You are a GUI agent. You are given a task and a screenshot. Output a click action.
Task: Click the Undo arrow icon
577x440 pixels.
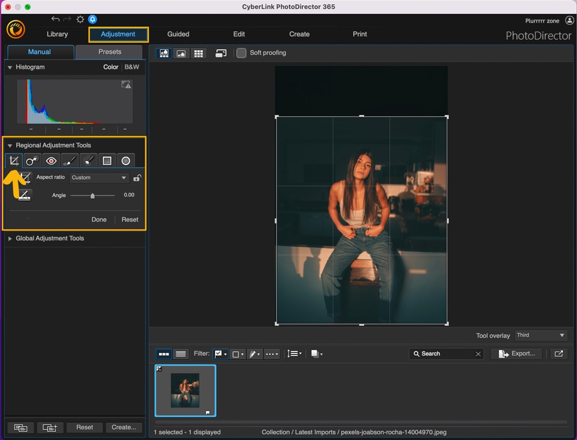tap(55, 19)
